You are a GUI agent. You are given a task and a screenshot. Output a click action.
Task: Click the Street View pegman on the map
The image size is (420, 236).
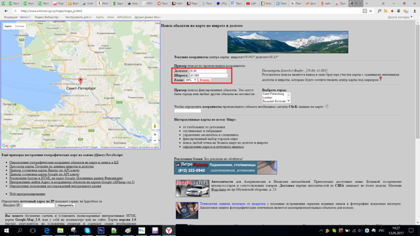tap(155, 127)
